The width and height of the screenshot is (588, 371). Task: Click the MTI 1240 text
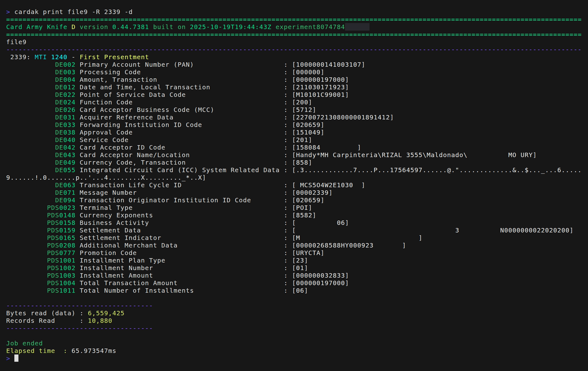pyautogui.click(x=51, y=57)
